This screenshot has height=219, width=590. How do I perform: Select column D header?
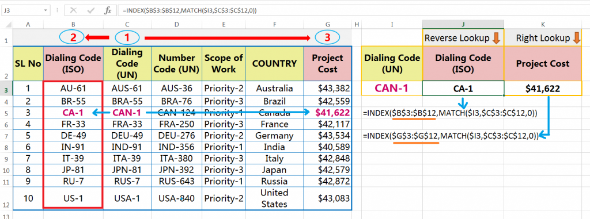click(x=177, y=24)
